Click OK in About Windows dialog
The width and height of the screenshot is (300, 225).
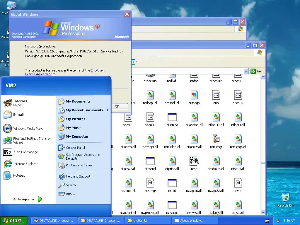(x=120, y=106)
